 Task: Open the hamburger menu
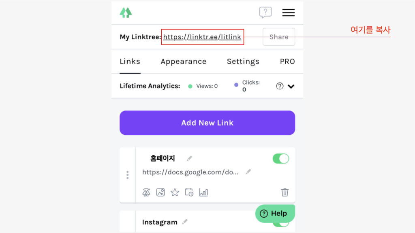click(288, 13)
